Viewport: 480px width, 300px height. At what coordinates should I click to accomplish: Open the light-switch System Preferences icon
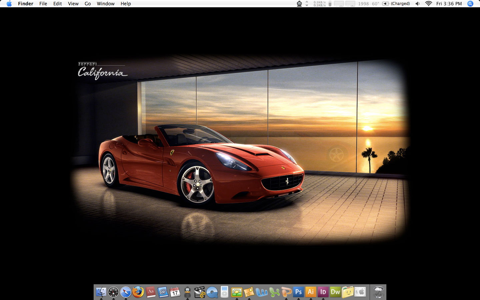tap(360, 292)
